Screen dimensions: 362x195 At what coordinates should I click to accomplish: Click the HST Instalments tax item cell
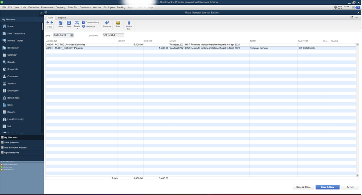pos(309,48)
